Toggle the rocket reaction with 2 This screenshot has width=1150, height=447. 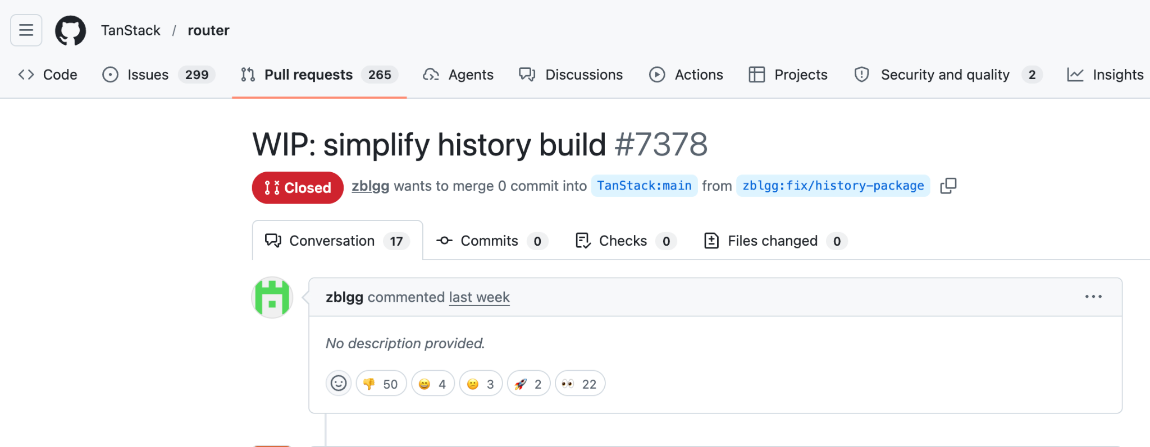tap(528, 384)
